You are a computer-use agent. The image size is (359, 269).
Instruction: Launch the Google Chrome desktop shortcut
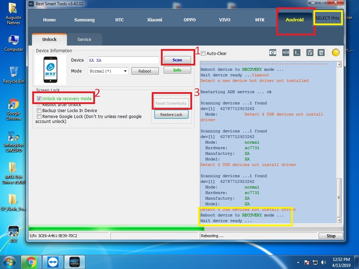(x=14, y=109)
